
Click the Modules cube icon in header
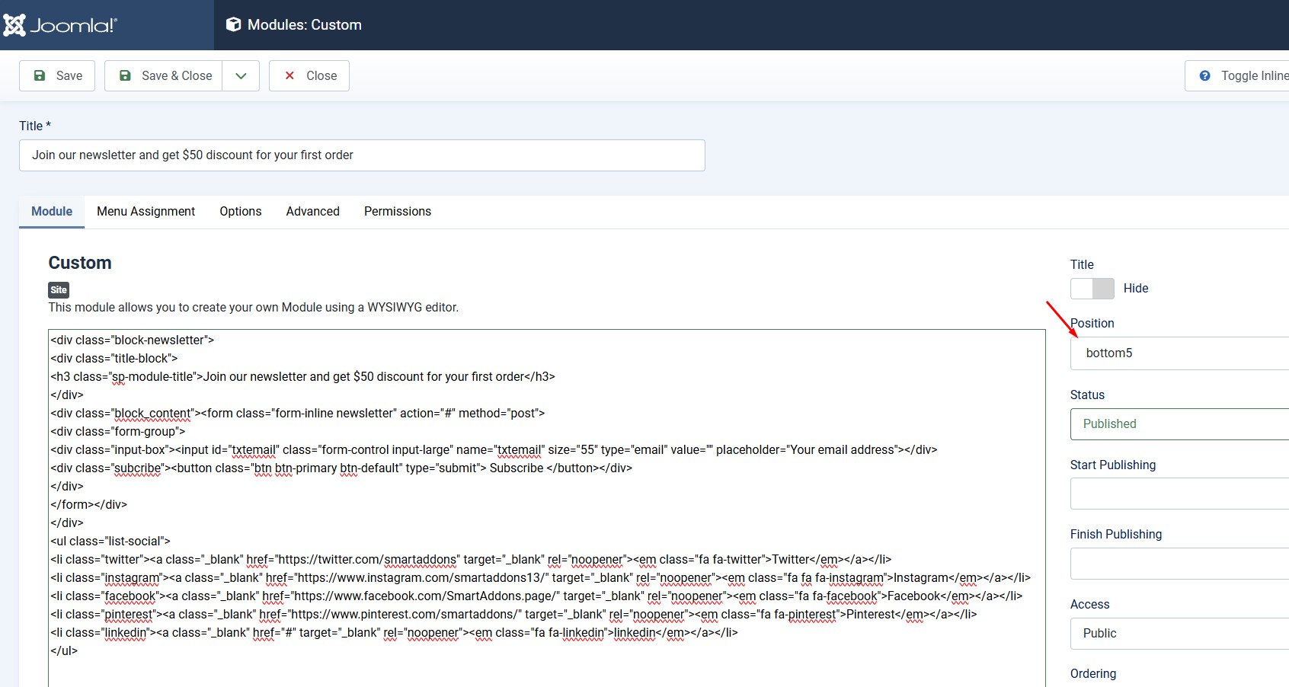pos(234,24)
